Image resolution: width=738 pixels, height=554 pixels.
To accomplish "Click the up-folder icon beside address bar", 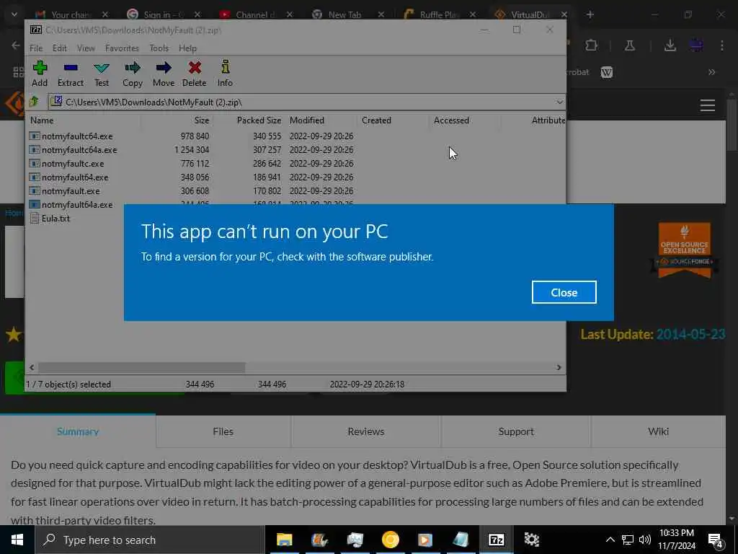I will point(34,102).
